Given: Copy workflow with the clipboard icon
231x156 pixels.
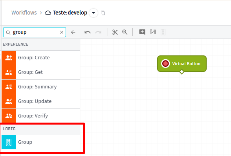Looking at the screenshot, I should point(103,13).
